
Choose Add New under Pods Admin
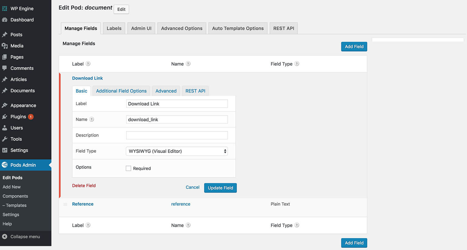[12, 187]
